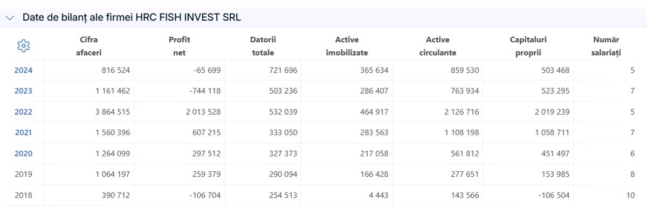Select the 561 812 current assets value
This screenshot has height=208, width=647.
(464, 154)
